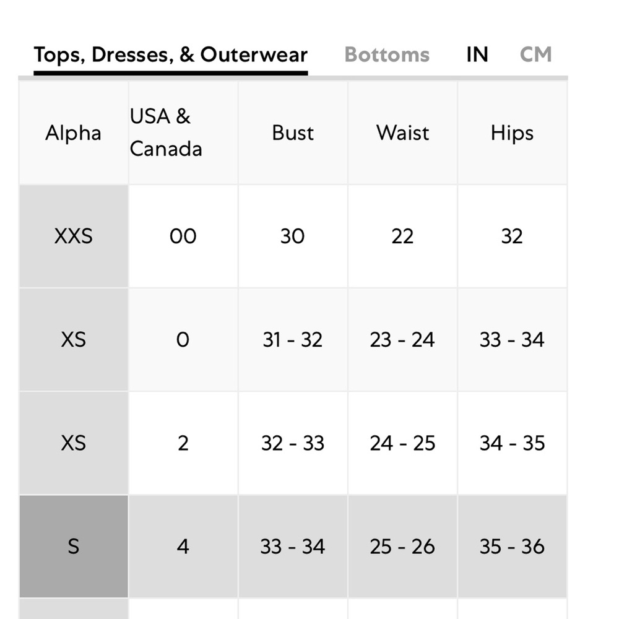Click the XS label in size 2 row
The height and width of the screenshot is (619, 619).
click(x=73, y=443)
